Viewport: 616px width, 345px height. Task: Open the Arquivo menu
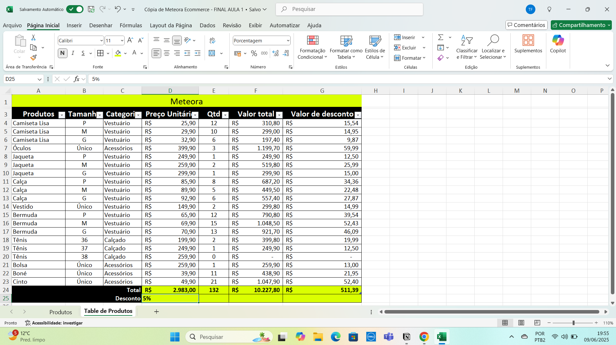(12, 25)
